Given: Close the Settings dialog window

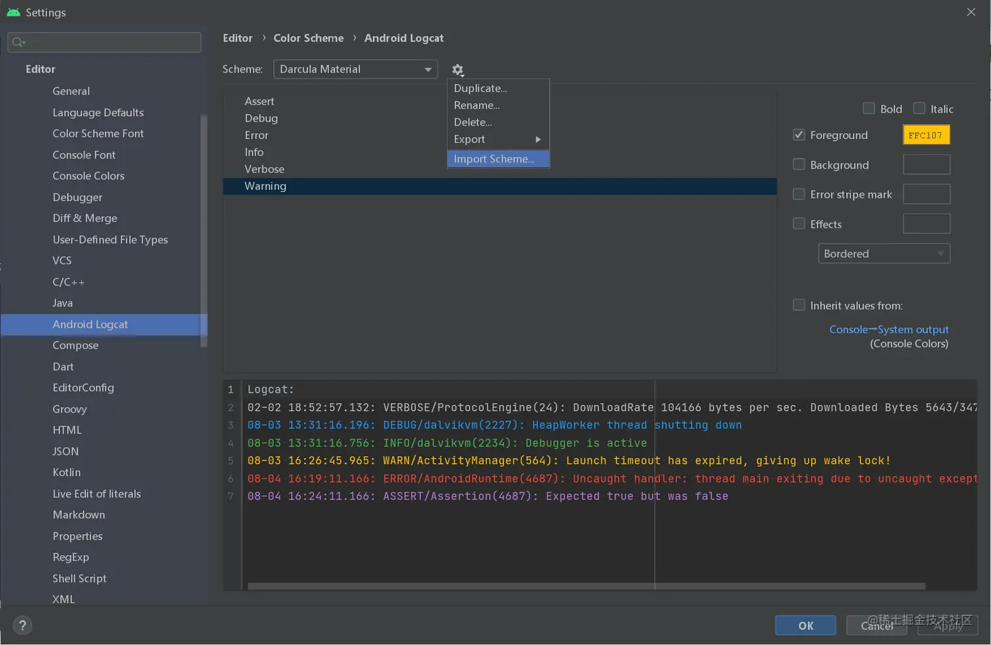Looking at the screenshot, I should coord(971,12).
